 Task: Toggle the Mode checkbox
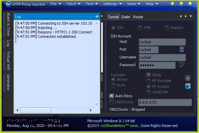(148, 75)
